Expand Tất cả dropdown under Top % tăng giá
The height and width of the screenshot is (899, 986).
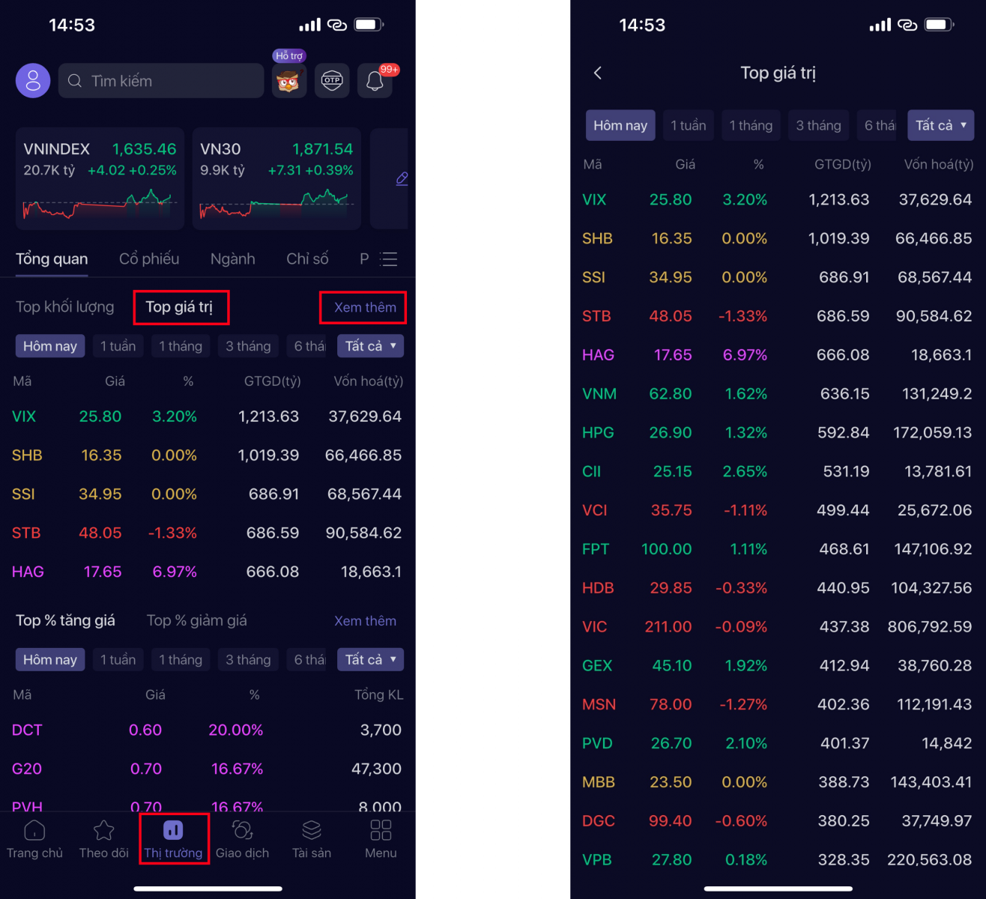tap(371, 659)
